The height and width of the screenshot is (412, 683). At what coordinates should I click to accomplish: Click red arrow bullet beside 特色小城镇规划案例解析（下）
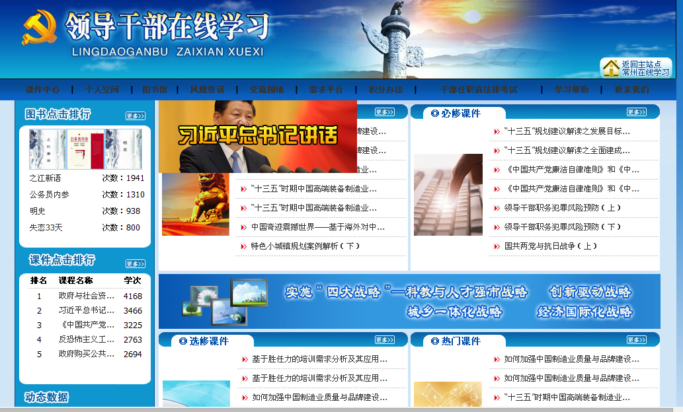[x=243, y=246]
